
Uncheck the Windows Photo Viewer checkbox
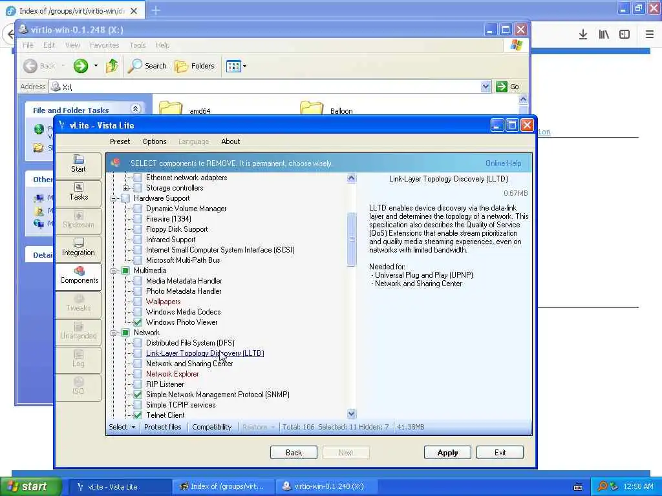pos(138,322)
